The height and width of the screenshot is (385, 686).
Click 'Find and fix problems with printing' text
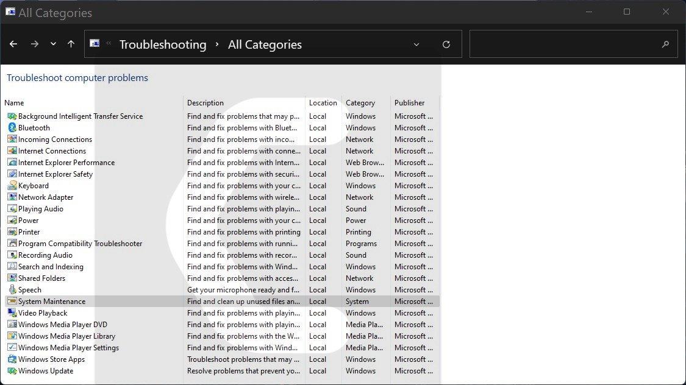pos(244,232)
